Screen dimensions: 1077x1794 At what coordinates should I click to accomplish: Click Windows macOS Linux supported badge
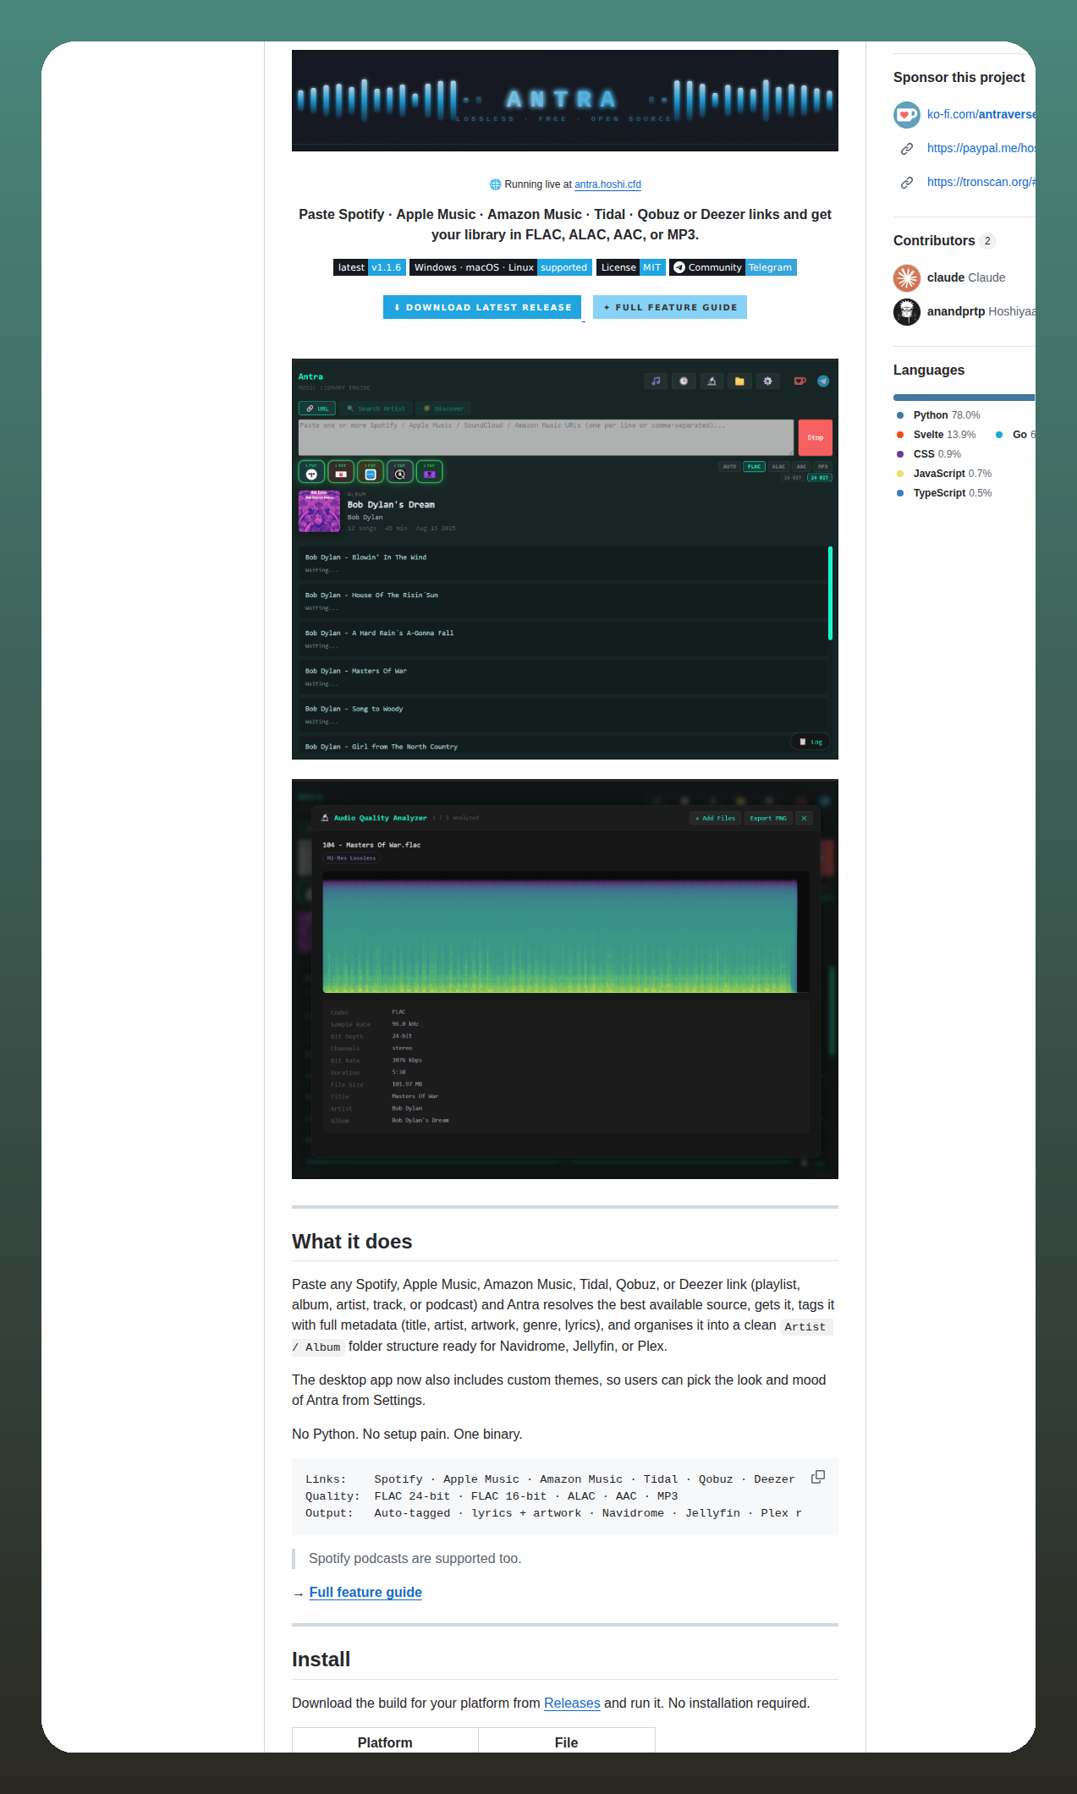[x=501, y=267]
